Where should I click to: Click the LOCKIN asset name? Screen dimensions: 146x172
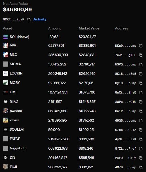pos(16,73)
